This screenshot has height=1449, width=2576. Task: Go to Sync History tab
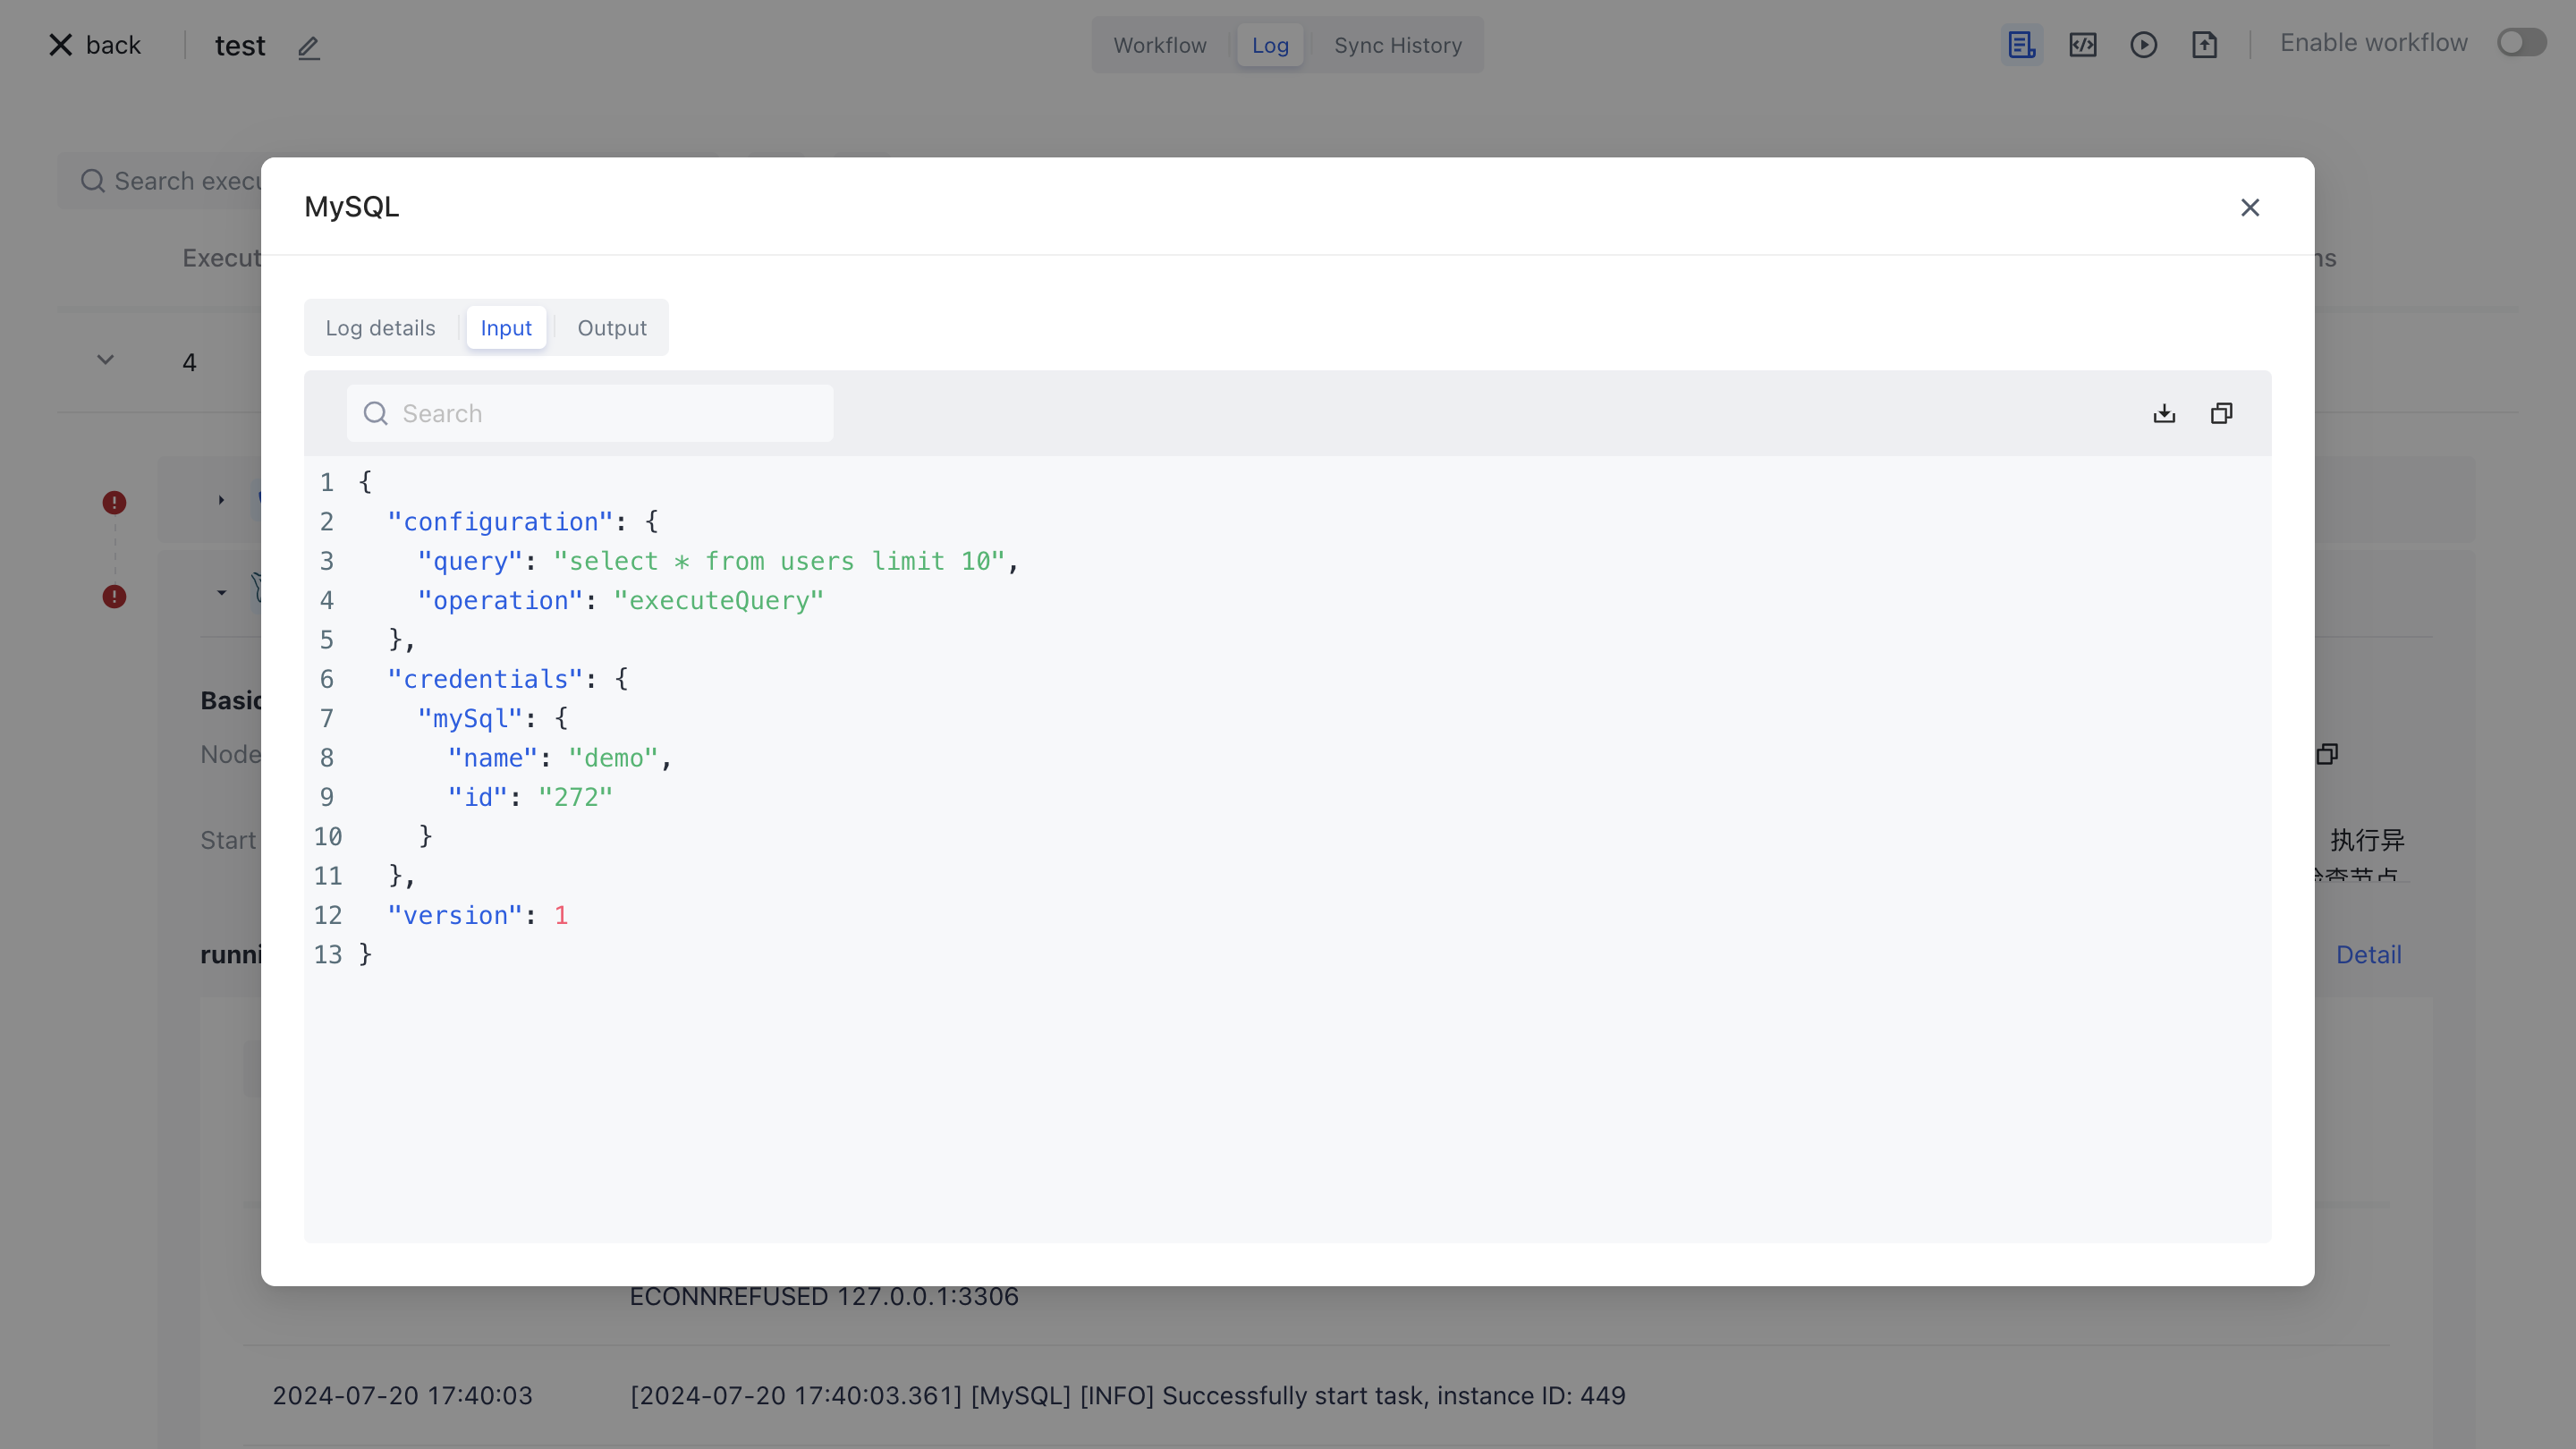(1397, 45)
